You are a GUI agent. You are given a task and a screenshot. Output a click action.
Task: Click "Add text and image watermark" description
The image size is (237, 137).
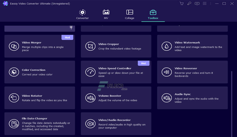(198, 49)
